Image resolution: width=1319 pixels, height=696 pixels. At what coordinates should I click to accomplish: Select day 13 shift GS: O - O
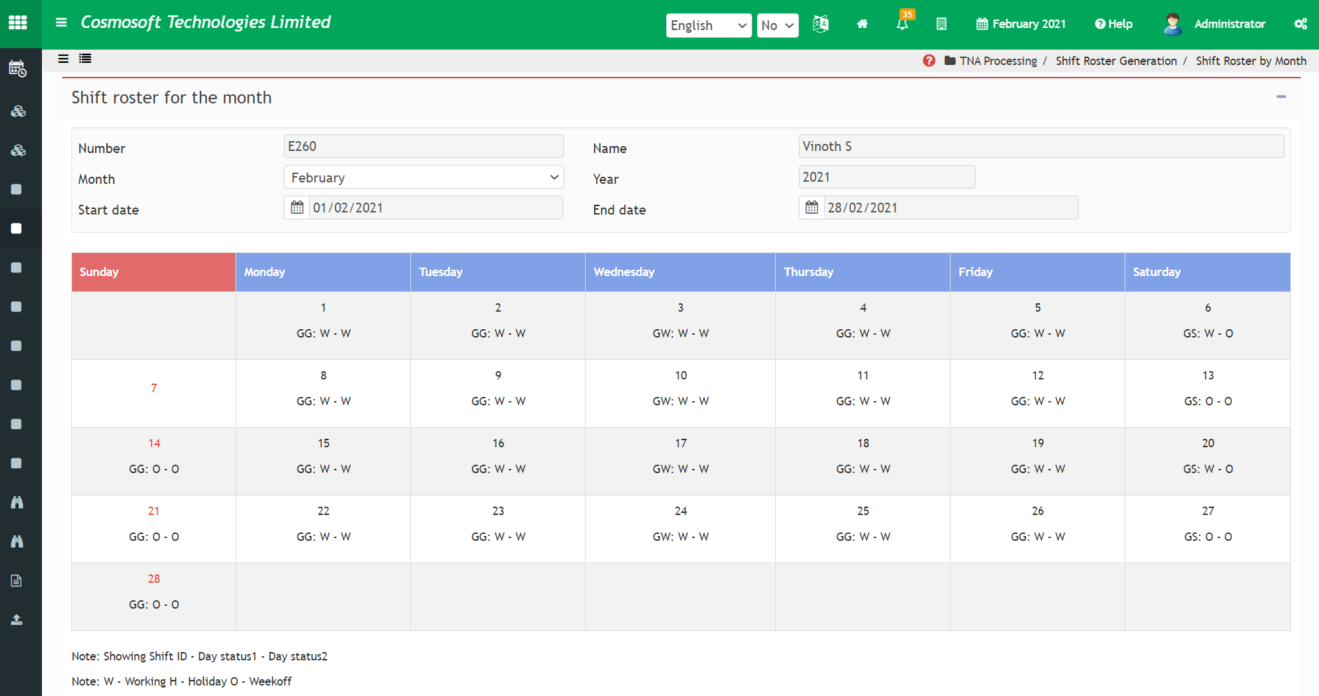coord(1208,401)
